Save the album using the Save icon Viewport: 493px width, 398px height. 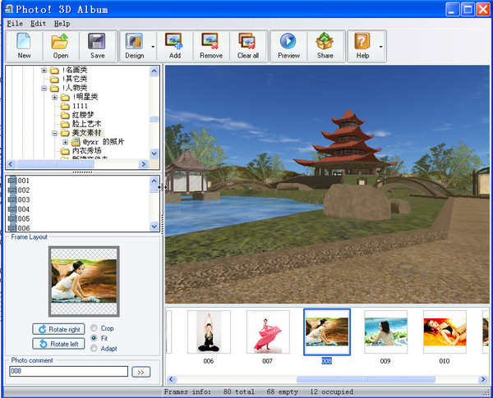tap(97, 41)
